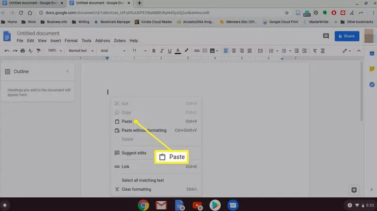Click the Redo icon in toolbar

(x=15, y=51)
